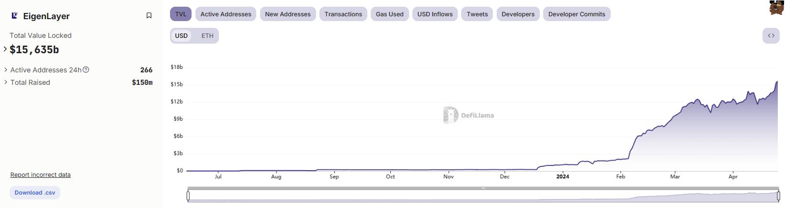The image size is (785, 208).
Task: Toggle the TVL chart metric
Action: [181, 14]
